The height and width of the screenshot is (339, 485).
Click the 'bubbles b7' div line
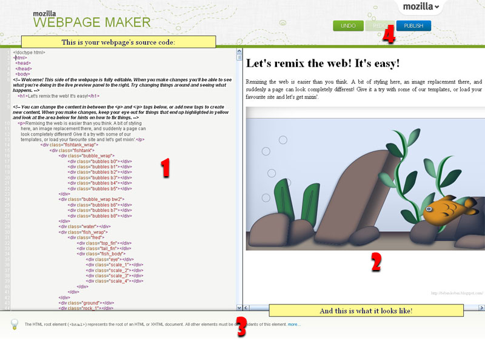[x=100, y=210]
